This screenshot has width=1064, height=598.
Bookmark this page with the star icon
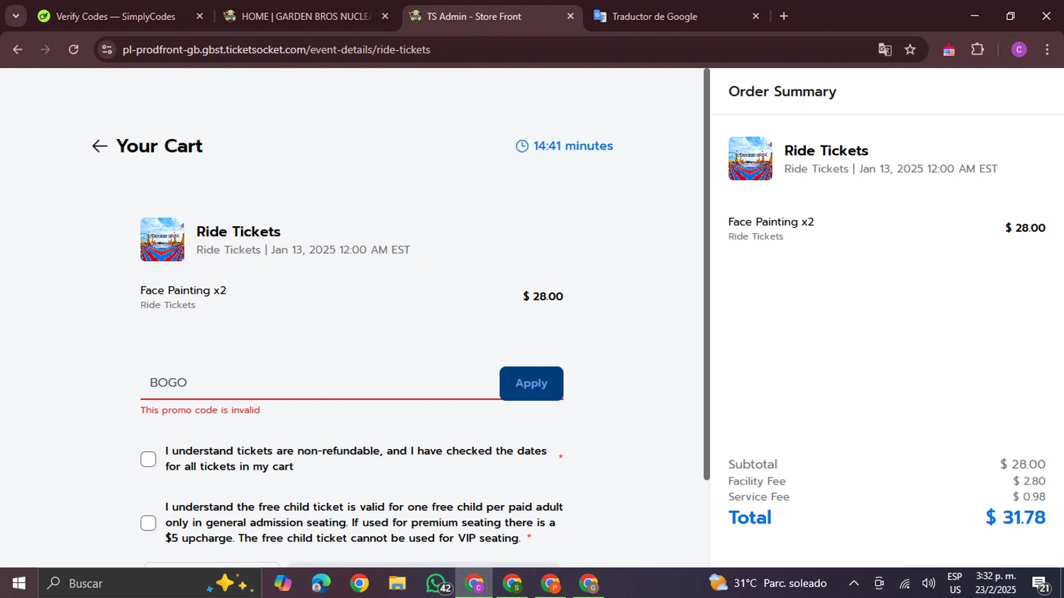click(x=910, y=50)
